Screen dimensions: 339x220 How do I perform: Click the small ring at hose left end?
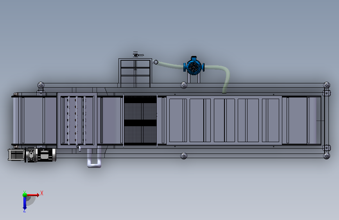click(156, 62)
